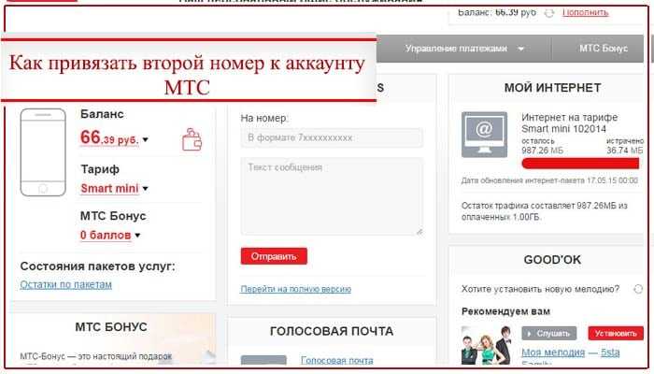Click the melody artists thumbnail
The width and height of the screenshot is (654, 374).
tap(487, 346)
